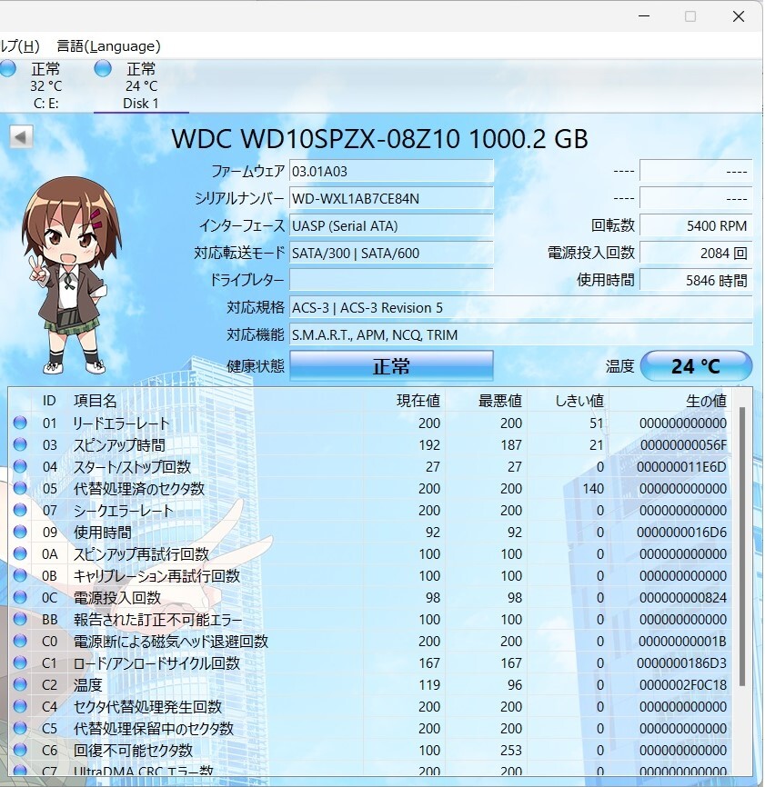The image size is (765, 787).
Task: Click the blue status icon beside リードエラーレート
Action: pos(21,423)
